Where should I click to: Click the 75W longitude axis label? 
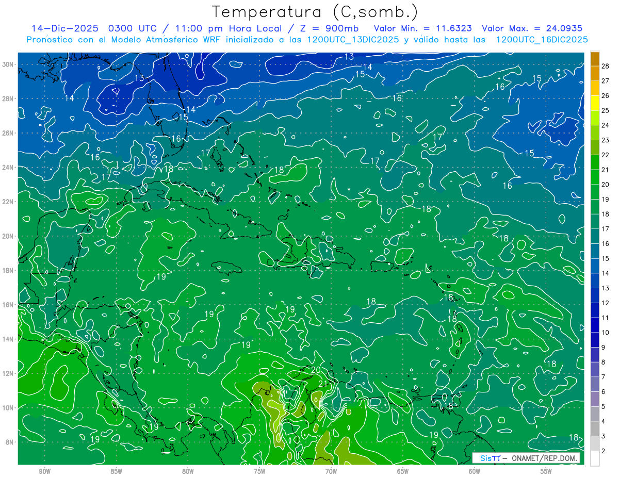pyautogui.click(x=259, y=472)
